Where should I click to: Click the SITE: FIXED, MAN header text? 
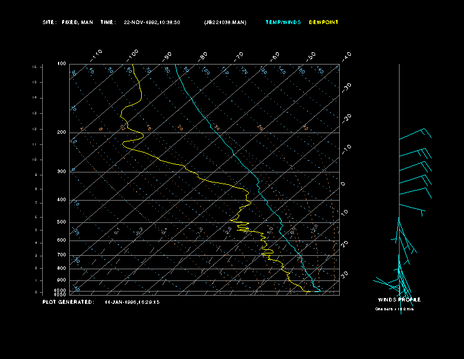pyautogui.click(x=68, y=22)
